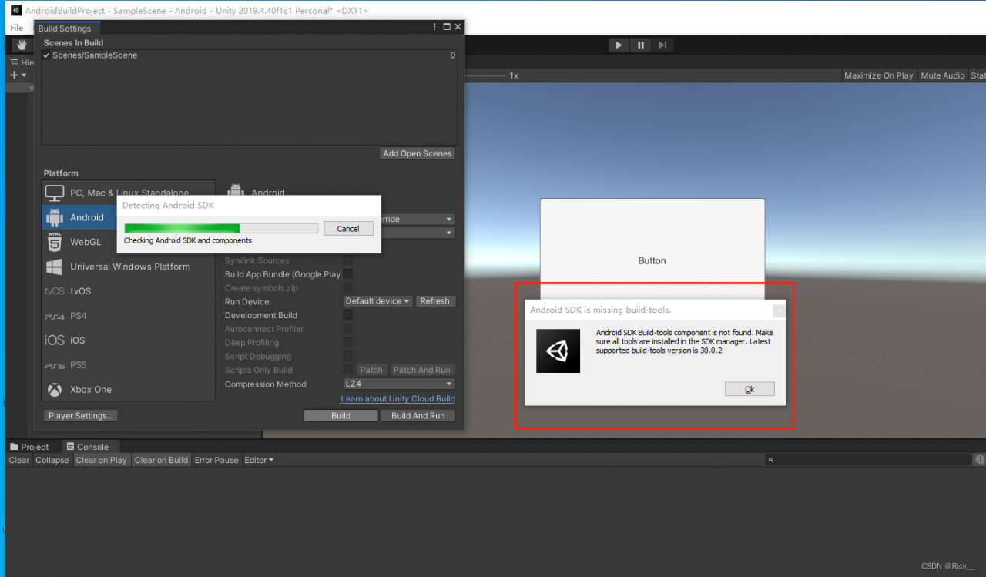Close the Android SDK missing dialog

pos(780,310)
